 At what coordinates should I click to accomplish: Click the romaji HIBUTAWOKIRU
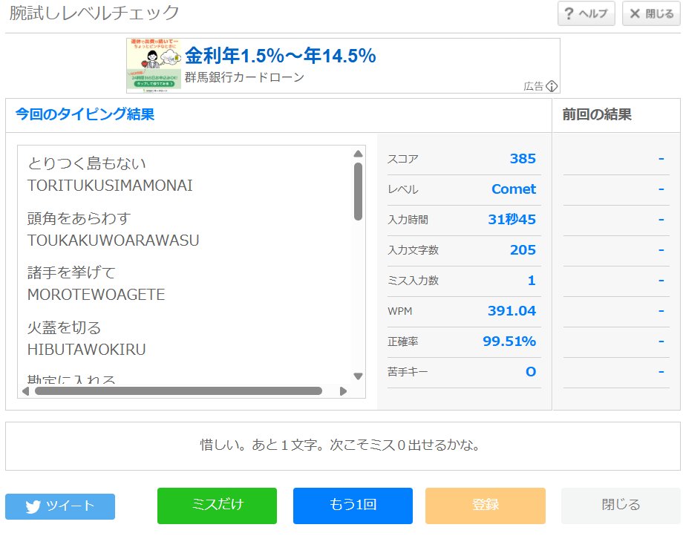pyautogui.click(x=86, y=350)
